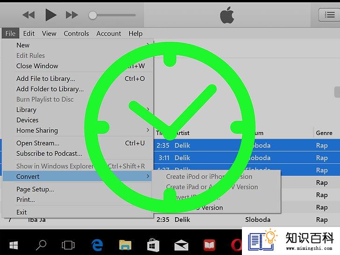Image resolution: width=340 pixels, height=255 pixels.
Task: Open File Explorer from taskbar
Action: (125, 245)
